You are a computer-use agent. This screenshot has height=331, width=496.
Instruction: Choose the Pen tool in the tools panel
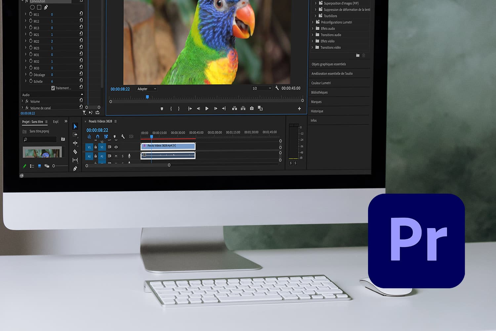click(75, 168)
